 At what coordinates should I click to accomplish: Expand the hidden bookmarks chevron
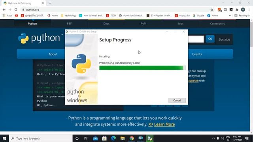click(230, 15)
